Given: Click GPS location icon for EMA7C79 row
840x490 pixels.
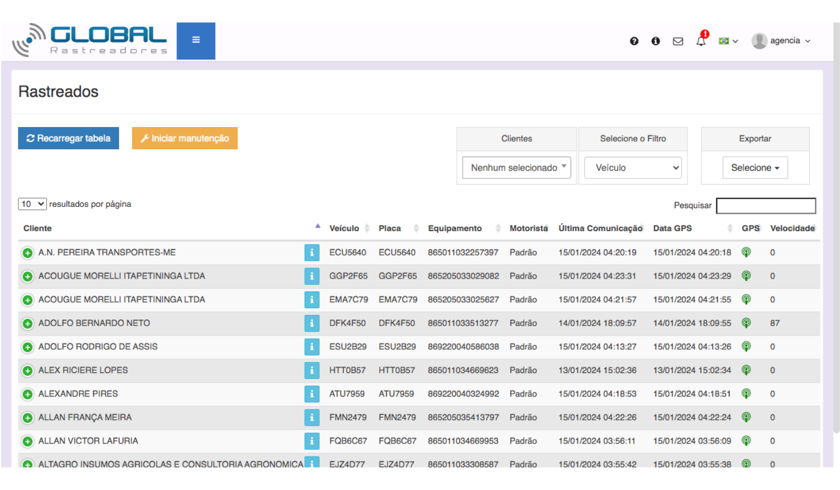Looking at the screenshot, I should (x=746, y=299).
